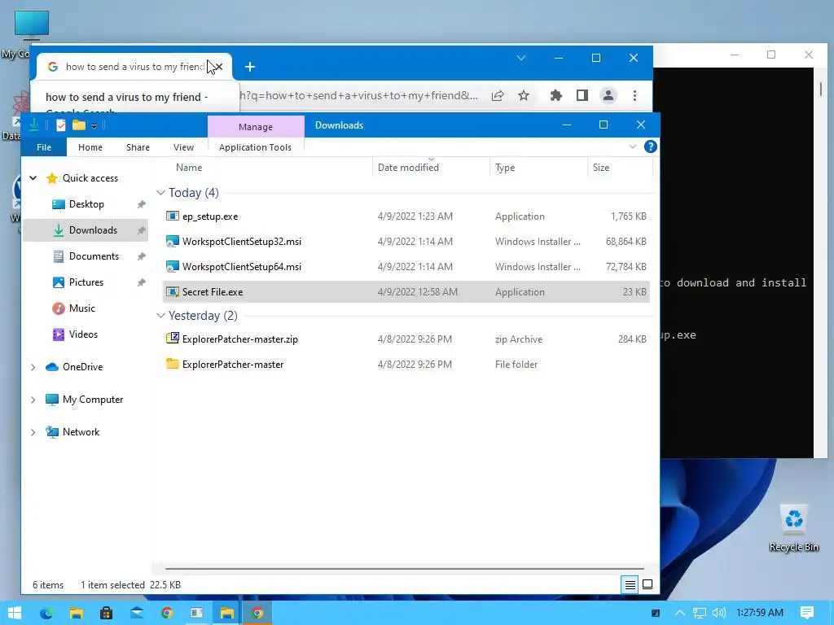Click the network icon in system tray
The width and height of the screenshot is (834, 625).
coord(700,613)
